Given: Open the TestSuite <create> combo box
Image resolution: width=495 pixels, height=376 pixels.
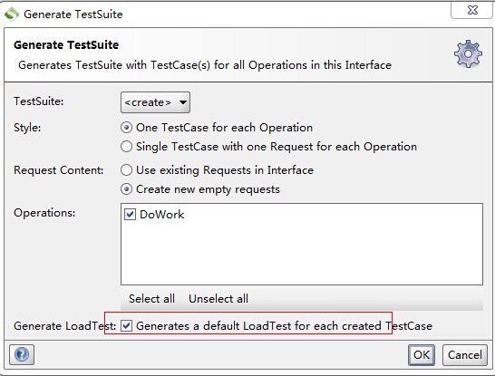Looking at the screenshot, I should tap(155, 102).
